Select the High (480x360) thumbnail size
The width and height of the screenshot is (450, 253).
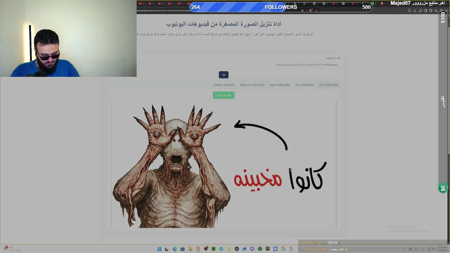[x=280, y=85]
